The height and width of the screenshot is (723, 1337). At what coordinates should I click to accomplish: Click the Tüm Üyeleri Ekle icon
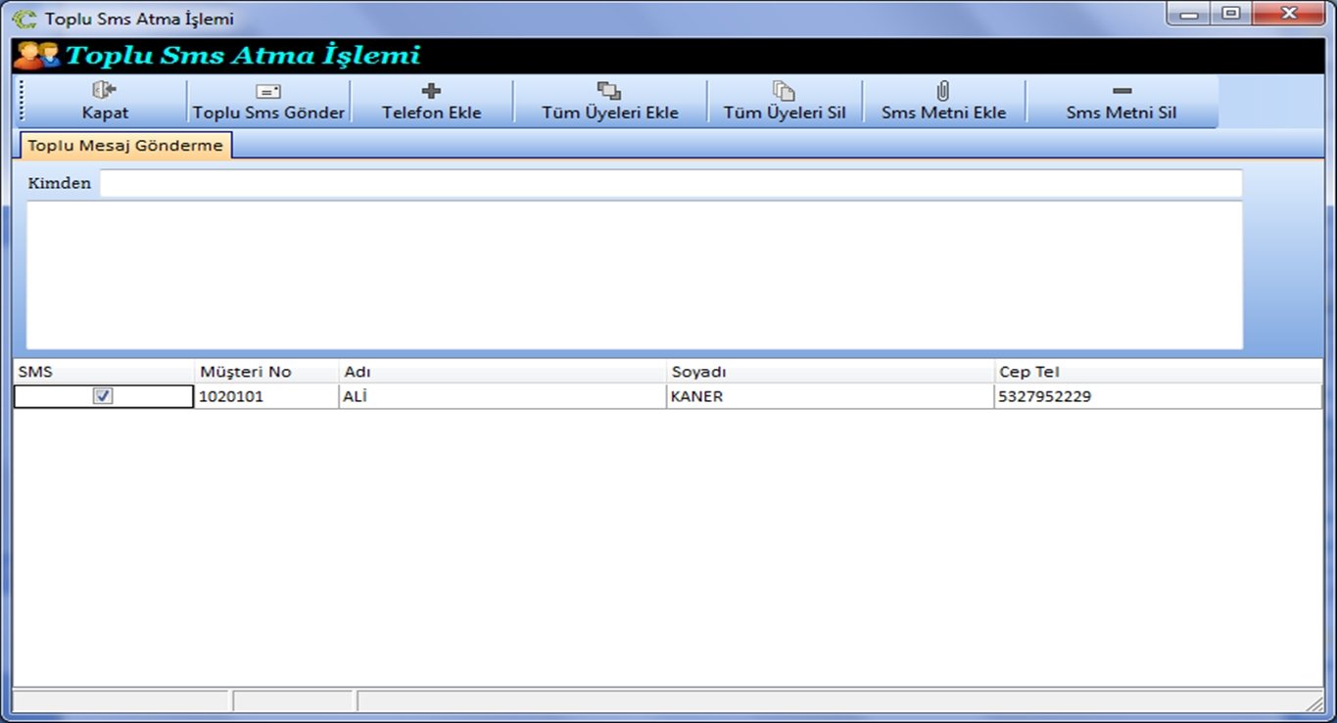(609, 91)
